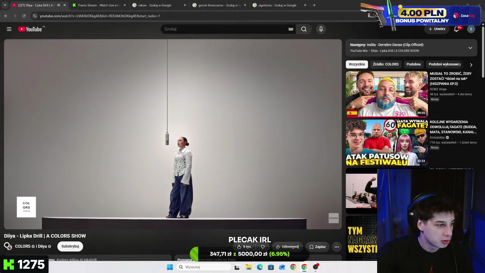Expand the YouTube Mix playlist panel
This screenshot has width=485, height=273.
tap(470, 48)
